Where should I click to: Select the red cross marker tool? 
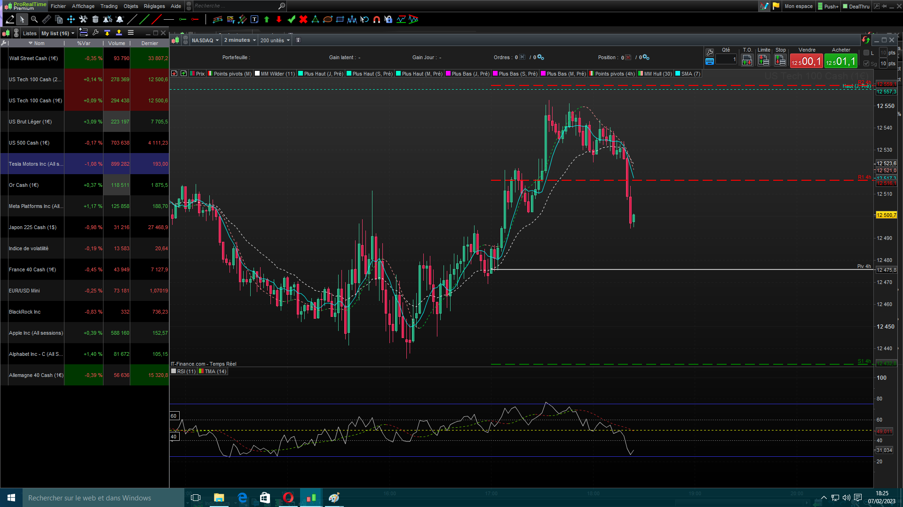(x=303, y=19)
